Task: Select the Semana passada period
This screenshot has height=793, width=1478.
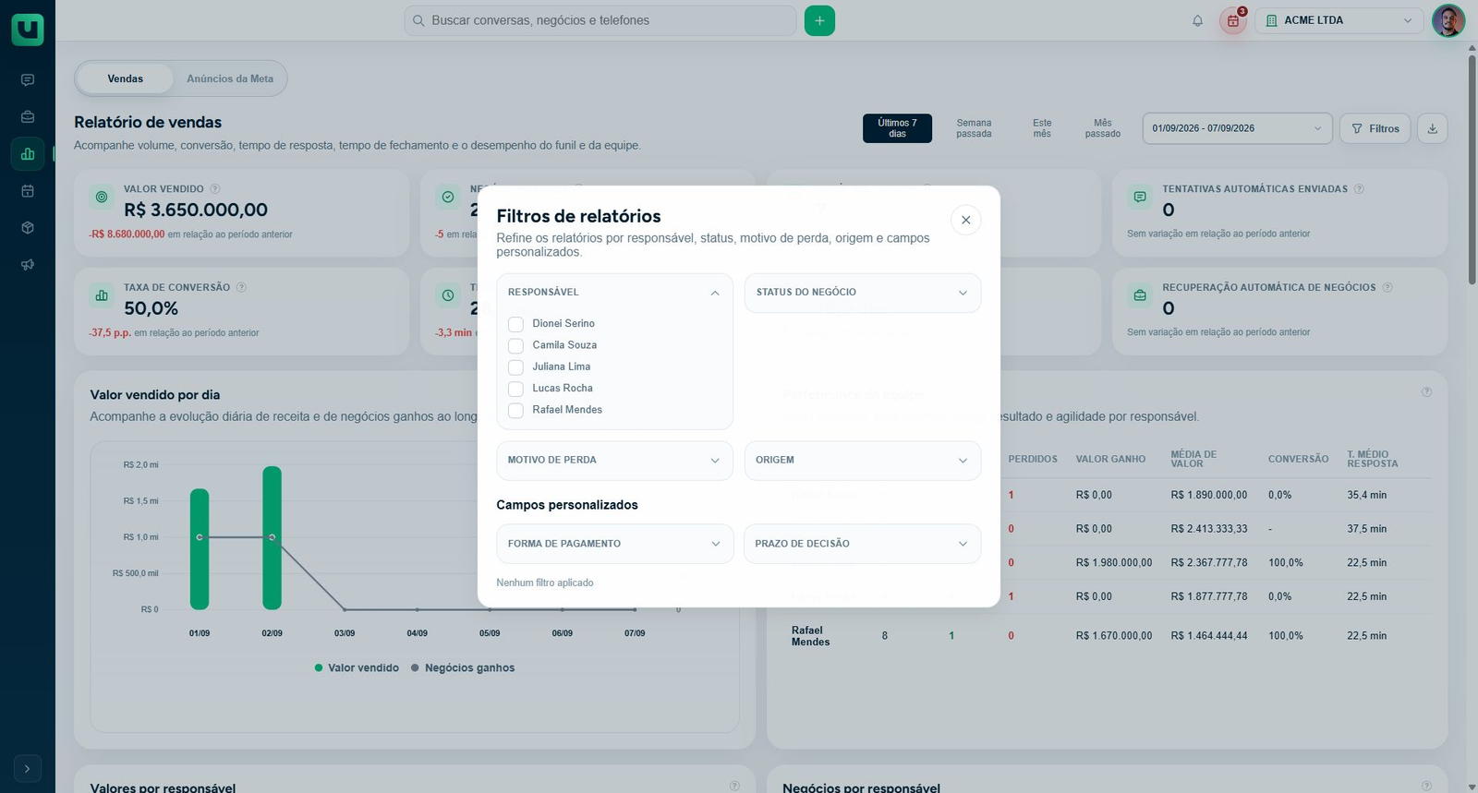Action: (974, 128)
